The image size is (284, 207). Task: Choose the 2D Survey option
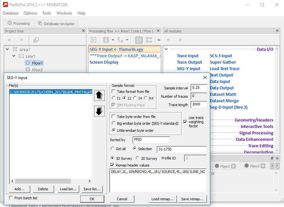click(x=137, y=158)
